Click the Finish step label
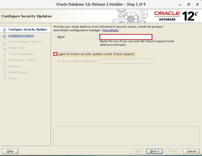Image resolution: width=202 pixels, height=156 pixels. coord(13,79)
